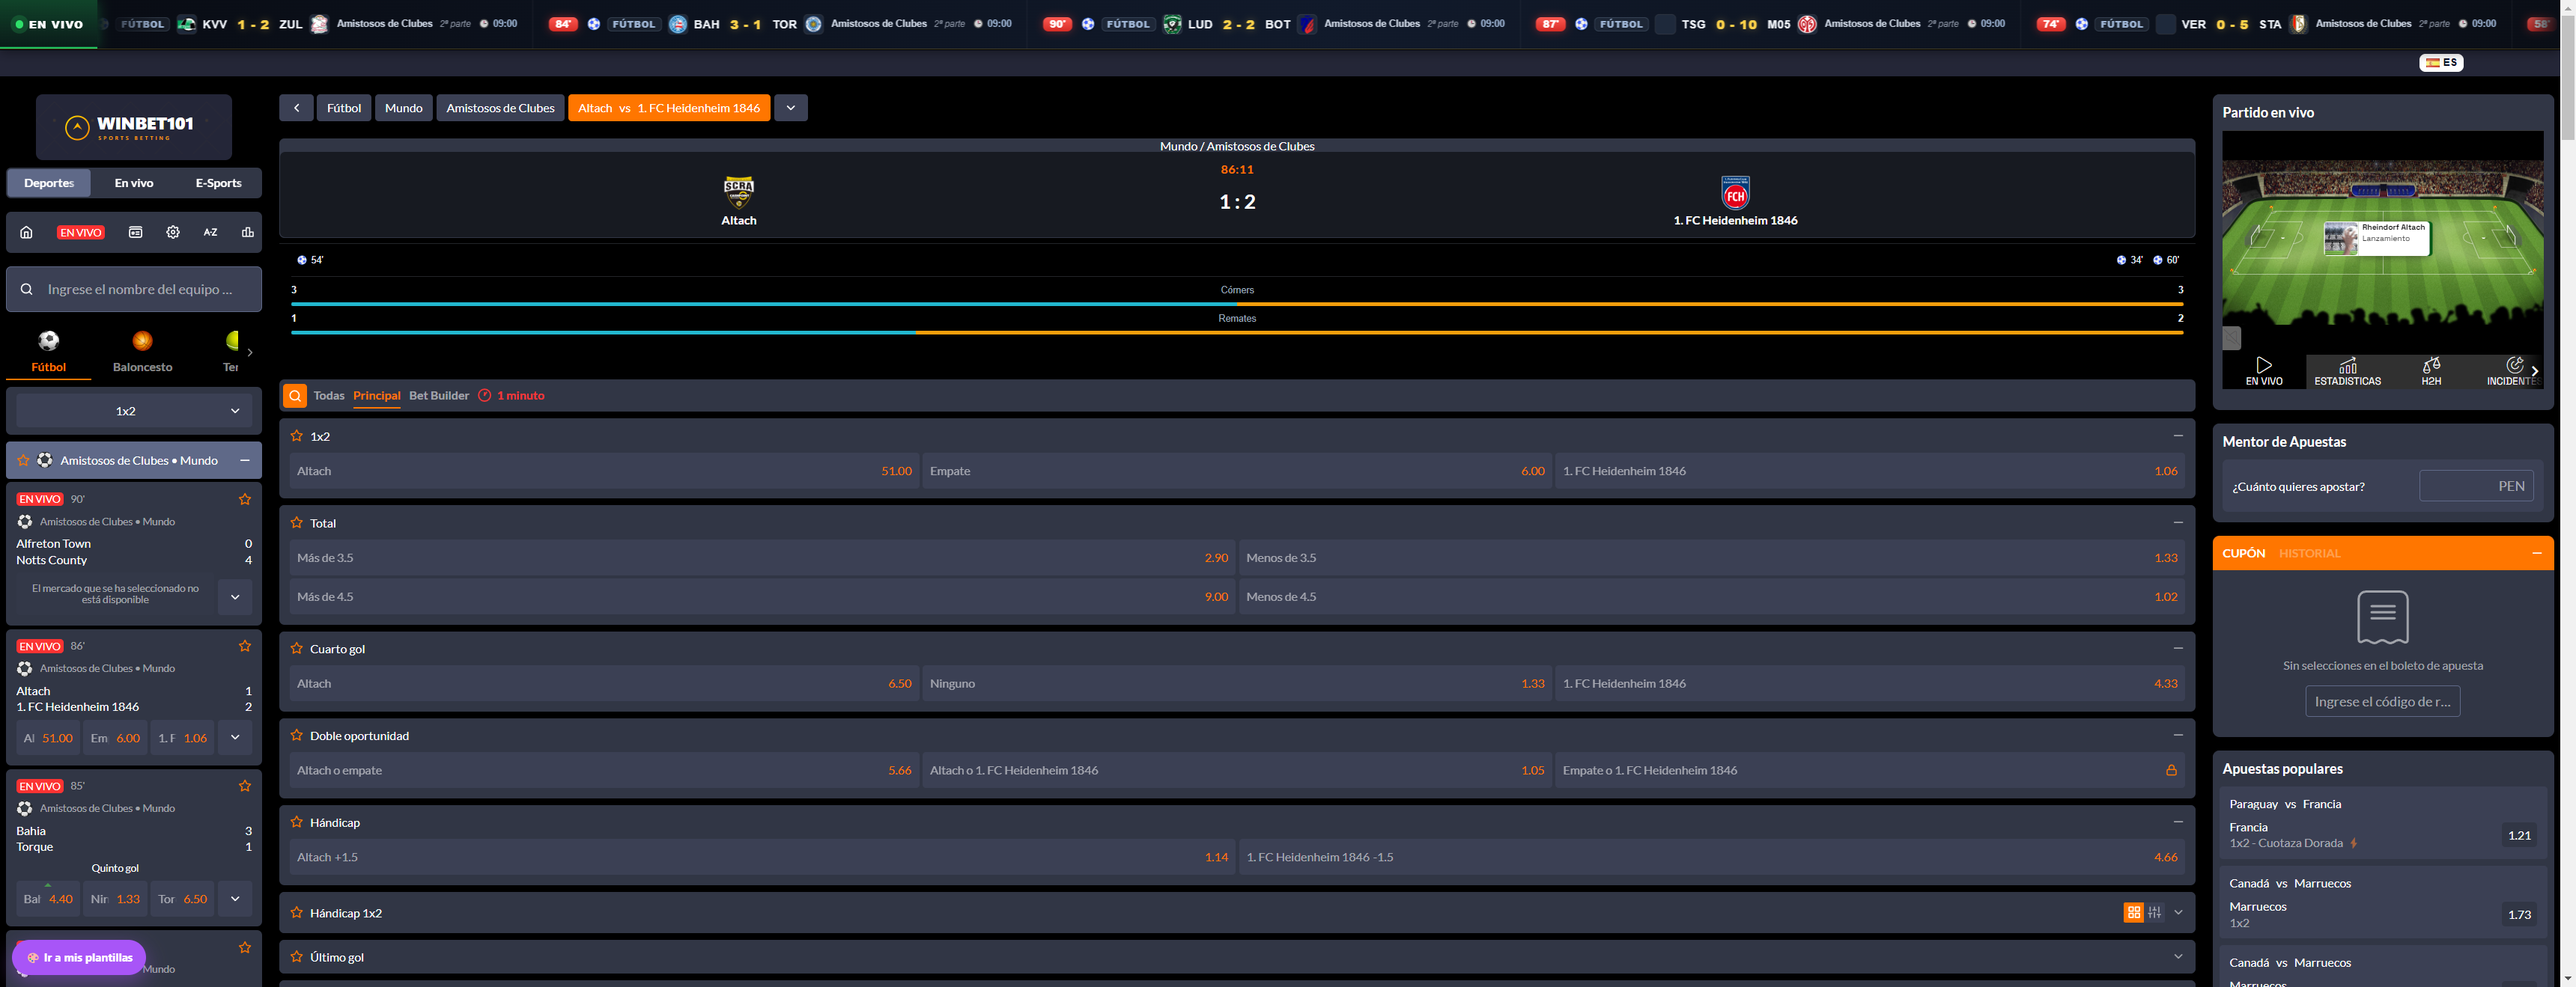The width and height of the screenshot is (2576, 987).
Task: Toggle the 1 minuto market filter
Action: 511,396
